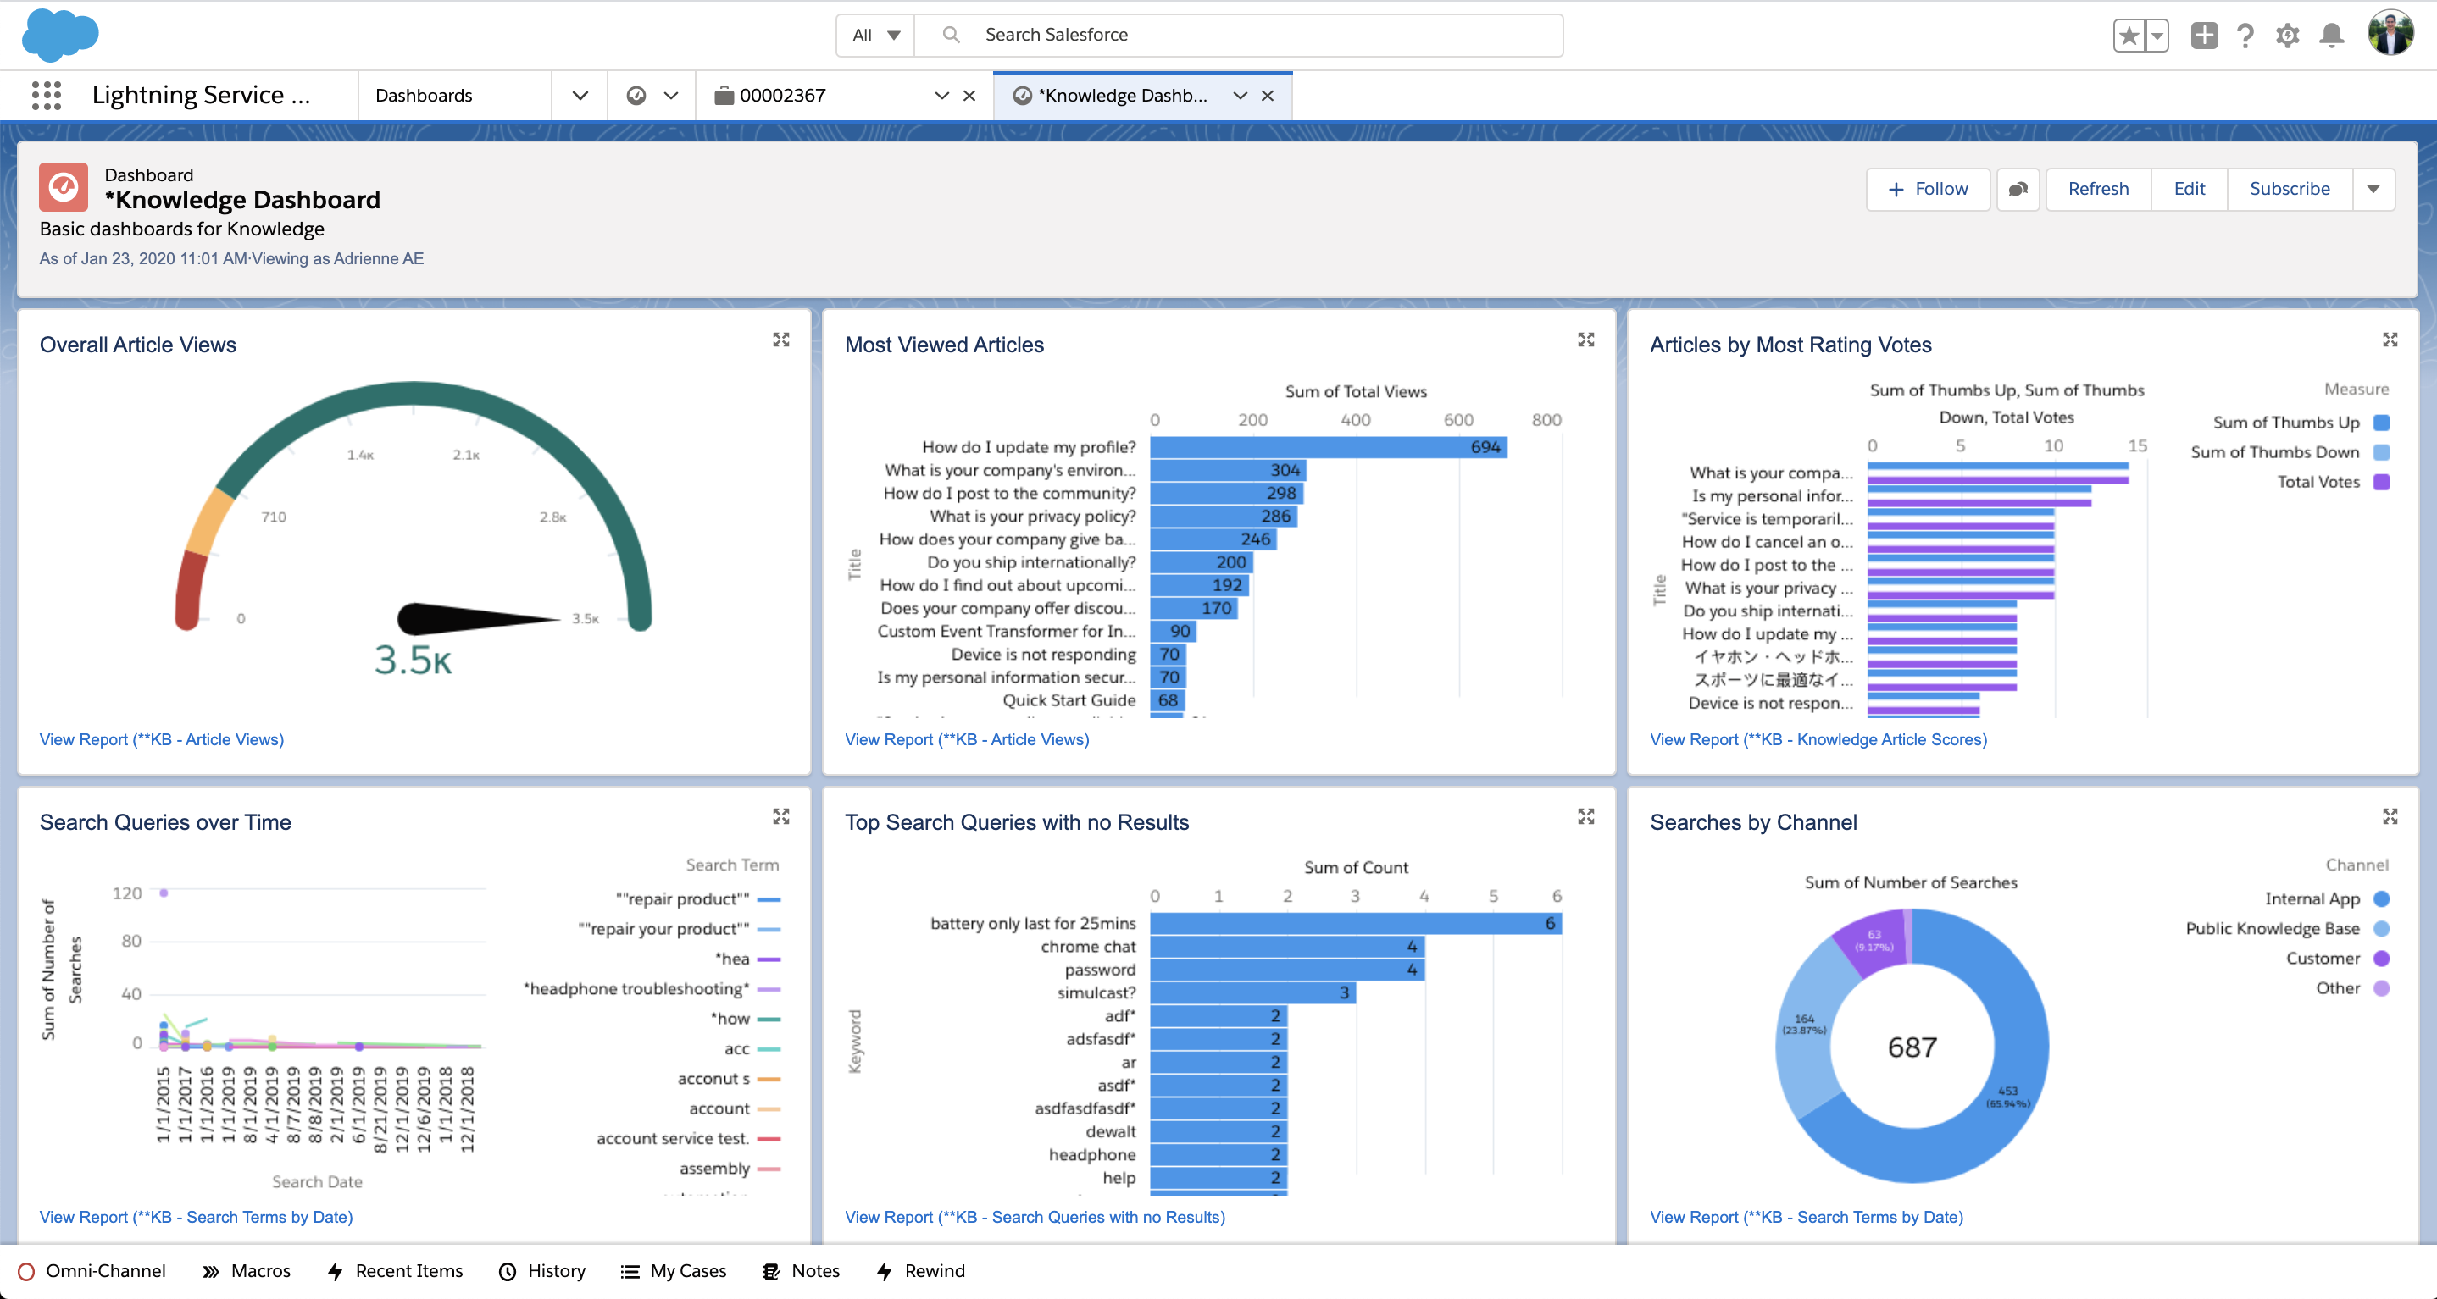Open the Dashboards navigation item
This screenshot has width=2437, height=1299.
coord(424,96)
